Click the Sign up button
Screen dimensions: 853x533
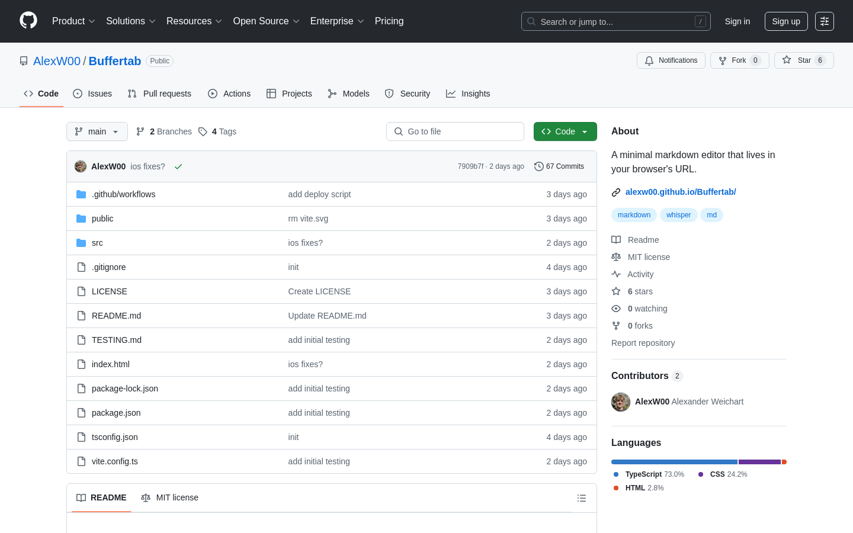pos(786,21)
